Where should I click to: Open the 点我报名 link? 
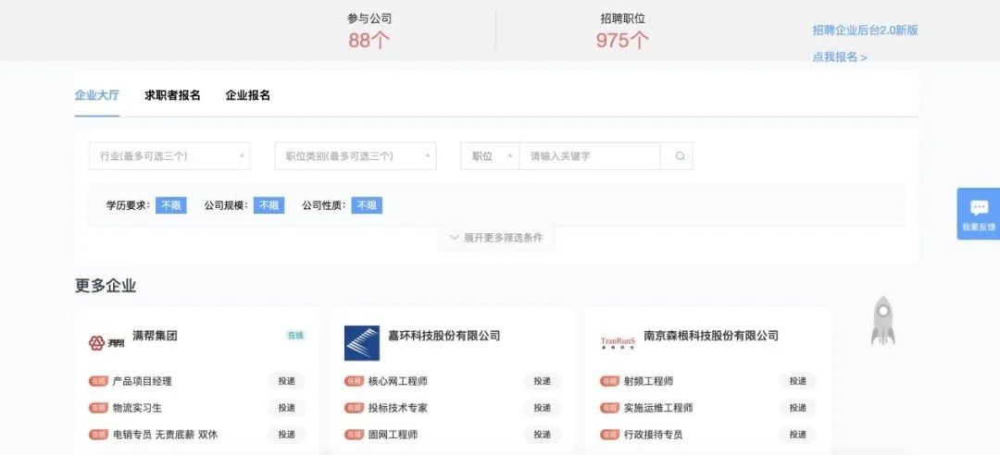(840, 57)
